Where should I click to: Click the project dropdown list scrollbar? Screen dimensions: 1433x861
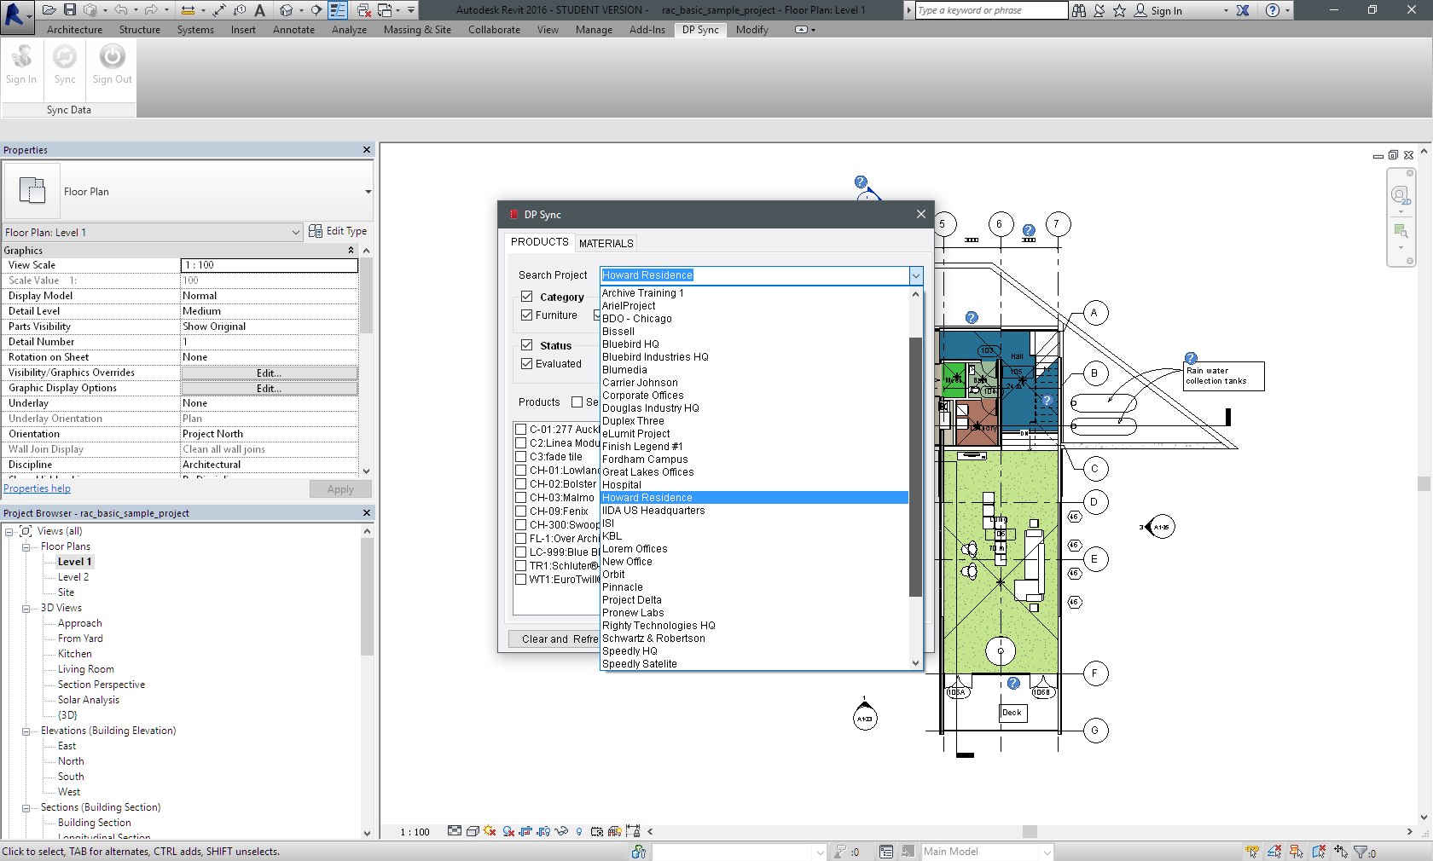click(915, 467)
